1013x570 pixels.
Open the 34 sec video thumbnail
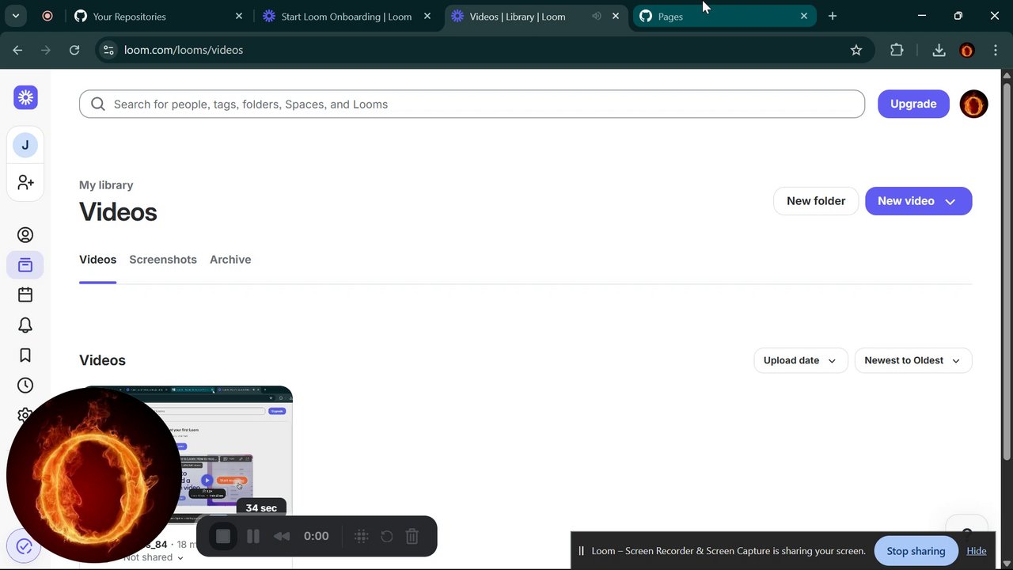[x=186, y=454]
